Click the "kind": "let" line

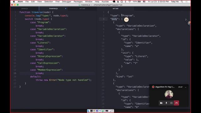click(x=124, y=77)
